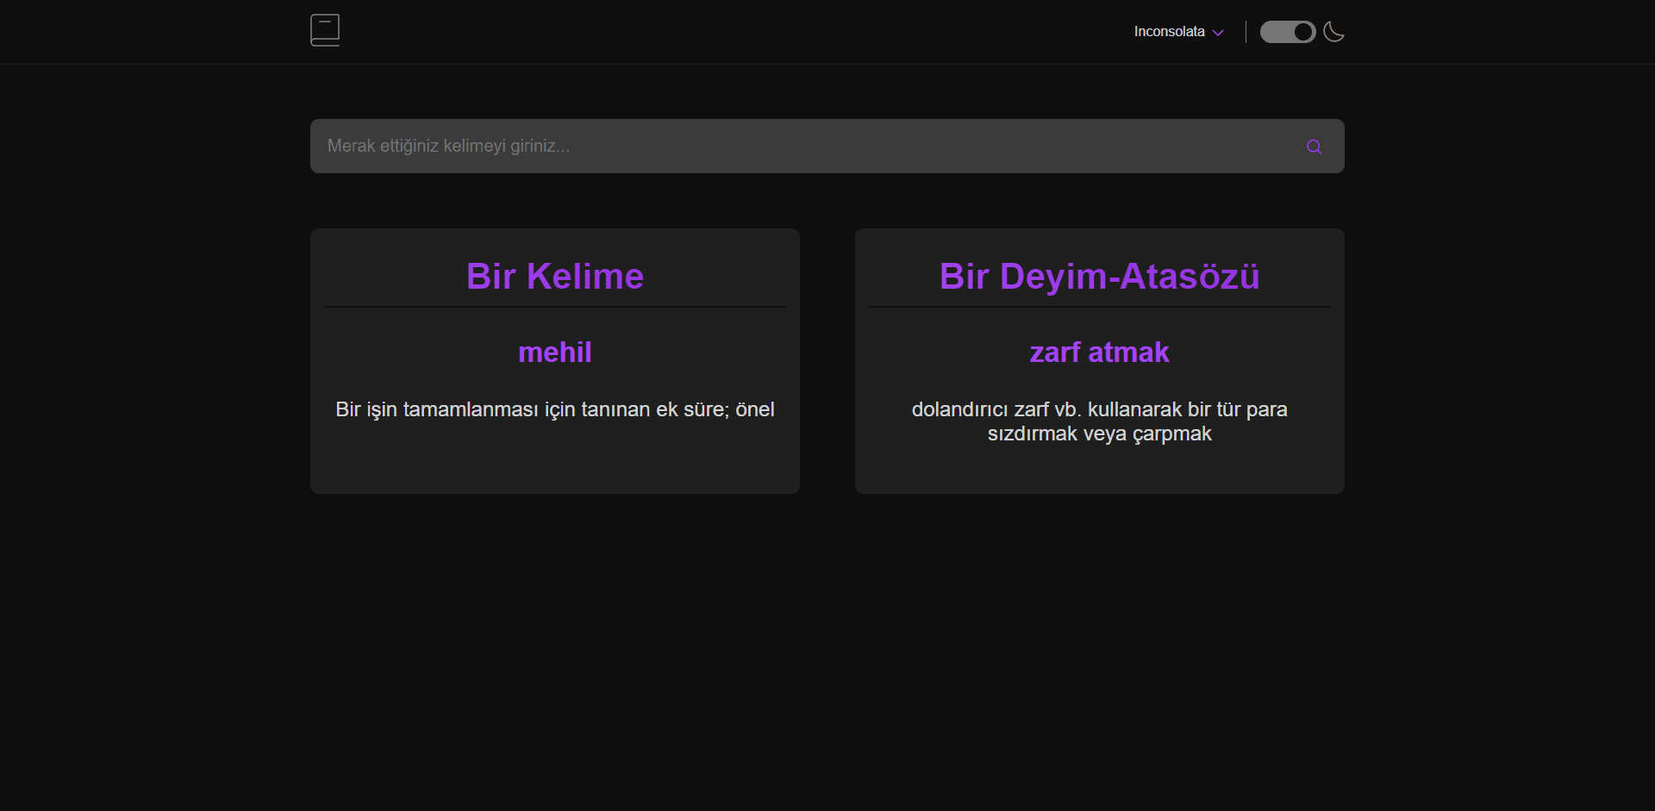Click the crescent moon icon
1655x811 pixels.
(1333, 32)
